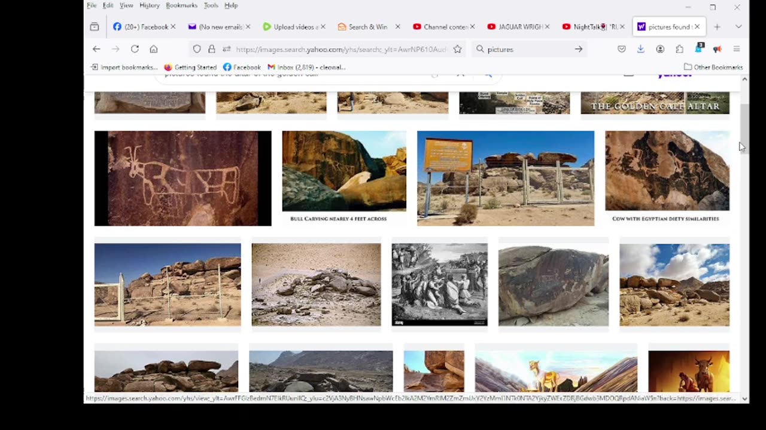Click Import bookmarks in bookmarks bar
This screenshot has height=430, width=766.
pyautogui.click(x=124, y=67)
